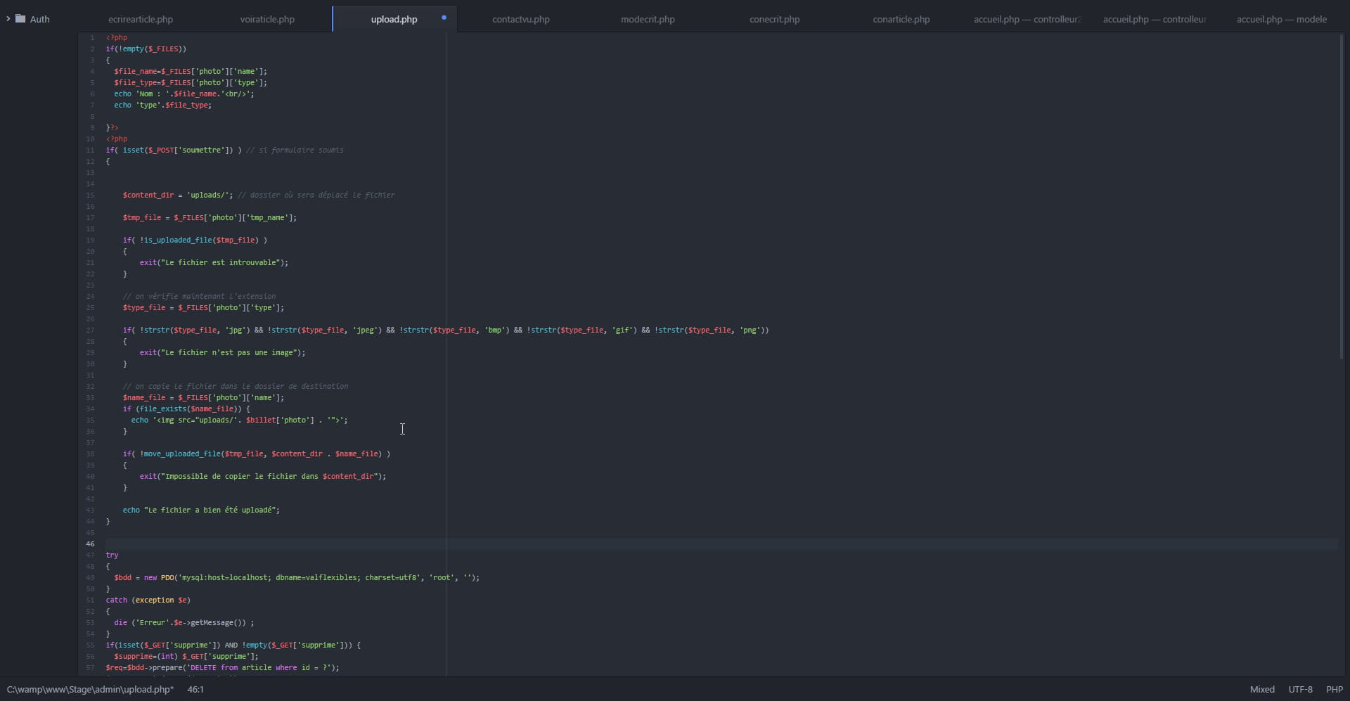Place cursor on empty line 46

721,544
